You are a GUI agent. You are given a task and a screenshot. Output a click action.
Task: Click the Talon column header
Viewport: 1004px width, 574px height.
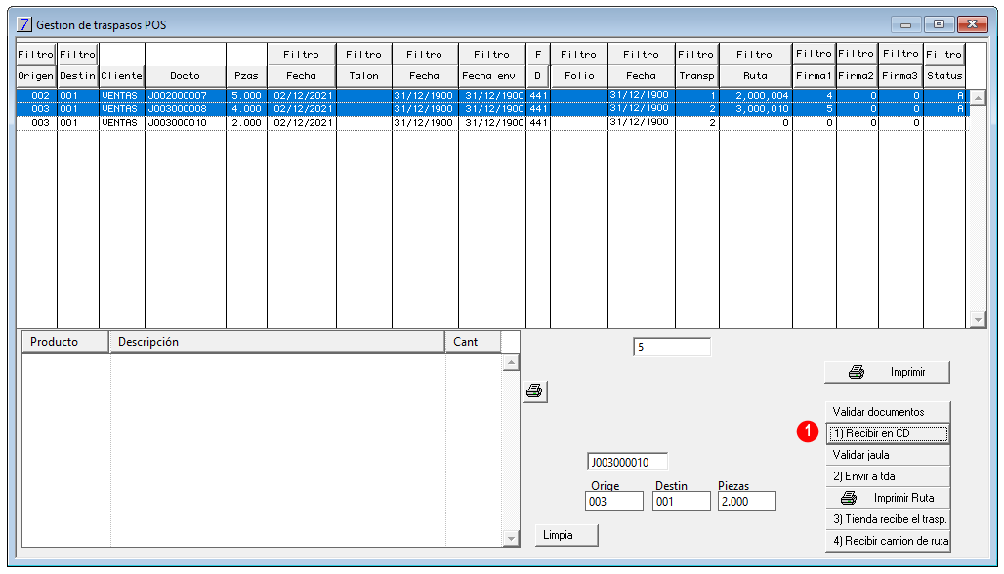363,75
